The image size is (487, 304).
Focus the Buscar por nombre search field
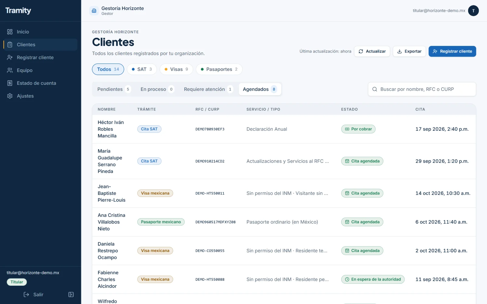point(422,89)
